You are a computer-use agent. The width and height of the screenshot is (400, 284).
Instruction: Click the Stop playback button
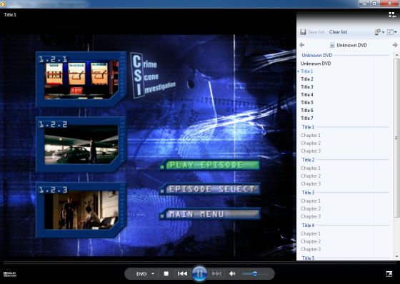pos(166,273)
